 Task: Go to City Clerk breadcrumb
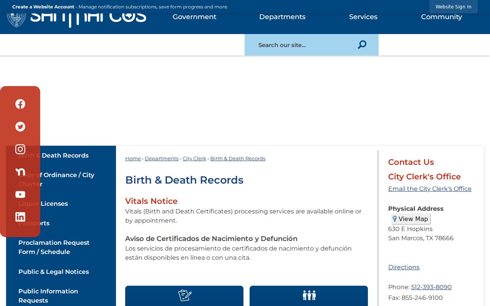(x=194, y=158)
